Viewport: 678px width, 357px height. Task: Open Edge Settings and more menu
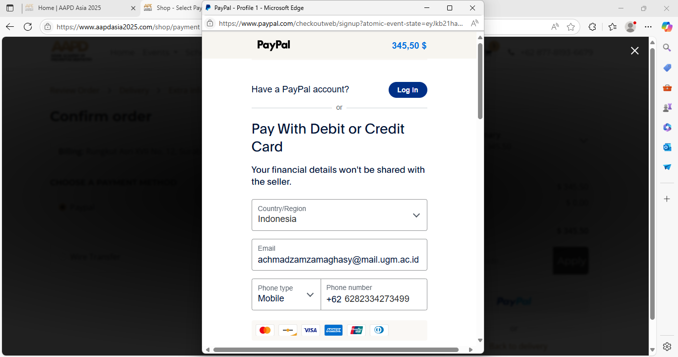click(x=648, y=27)
